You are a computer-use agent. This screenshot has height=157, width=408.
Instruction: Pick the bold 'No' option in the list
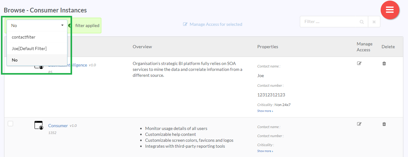click(x=15, y=60)
